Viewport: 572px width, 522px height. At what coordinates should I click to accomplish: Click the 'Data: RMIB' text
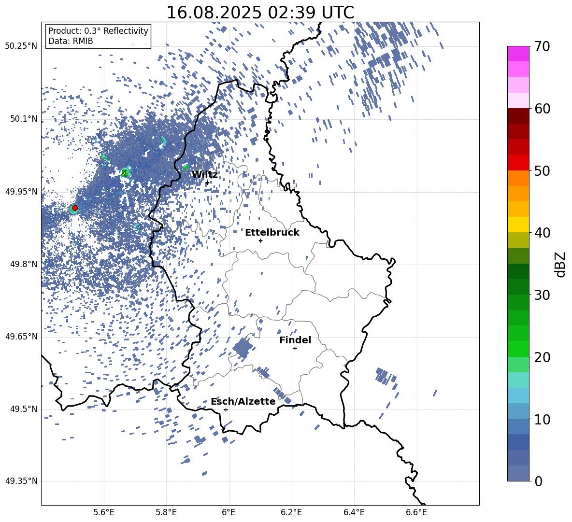coord(71,41)
